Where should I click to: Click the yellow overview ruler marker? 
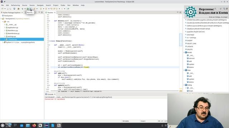[181, 91]
